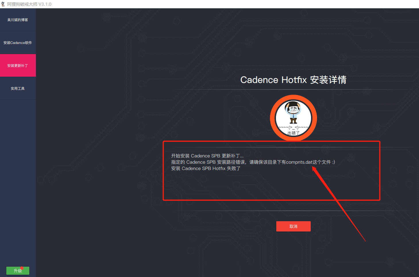The width and height of the screenshot is (419, 277).
Task: Select log line 开始安装 Cadence SPB 更新补丁
Action: (x=207, y=156)
